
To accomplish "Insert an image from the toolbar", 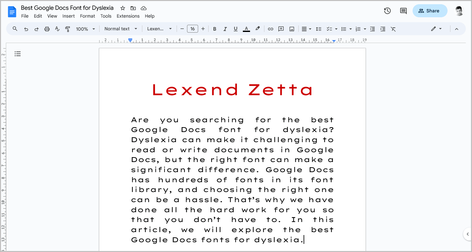I will coord(292,29).
